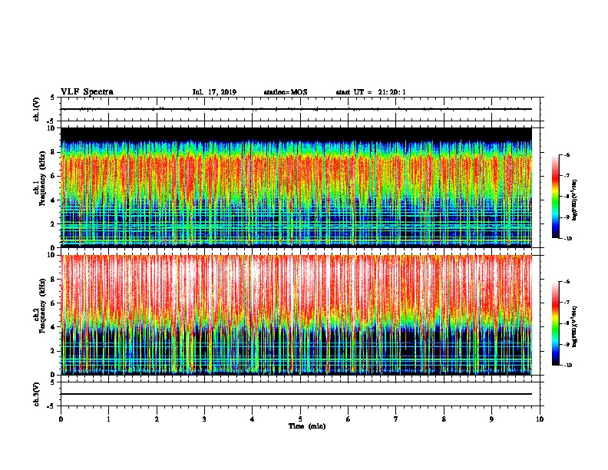
Task: Click the time axis tick label '9'
Action: click(x=491, y=419)
